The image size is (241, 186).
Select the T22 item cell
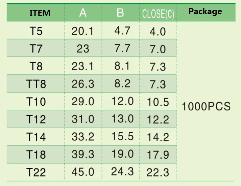click(36, 172)
